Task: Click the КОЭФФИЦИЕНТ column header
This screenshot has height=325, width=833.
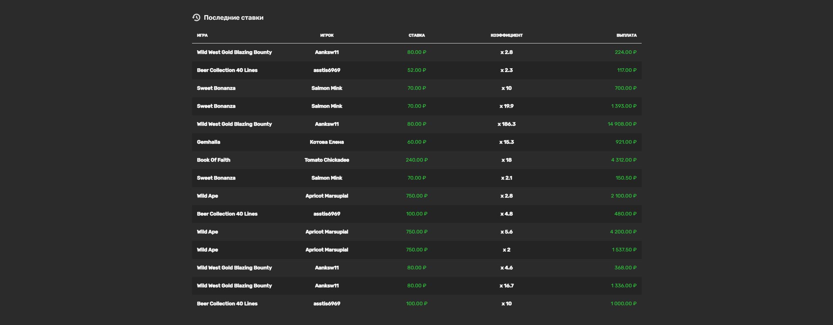Action: [506, 35]
